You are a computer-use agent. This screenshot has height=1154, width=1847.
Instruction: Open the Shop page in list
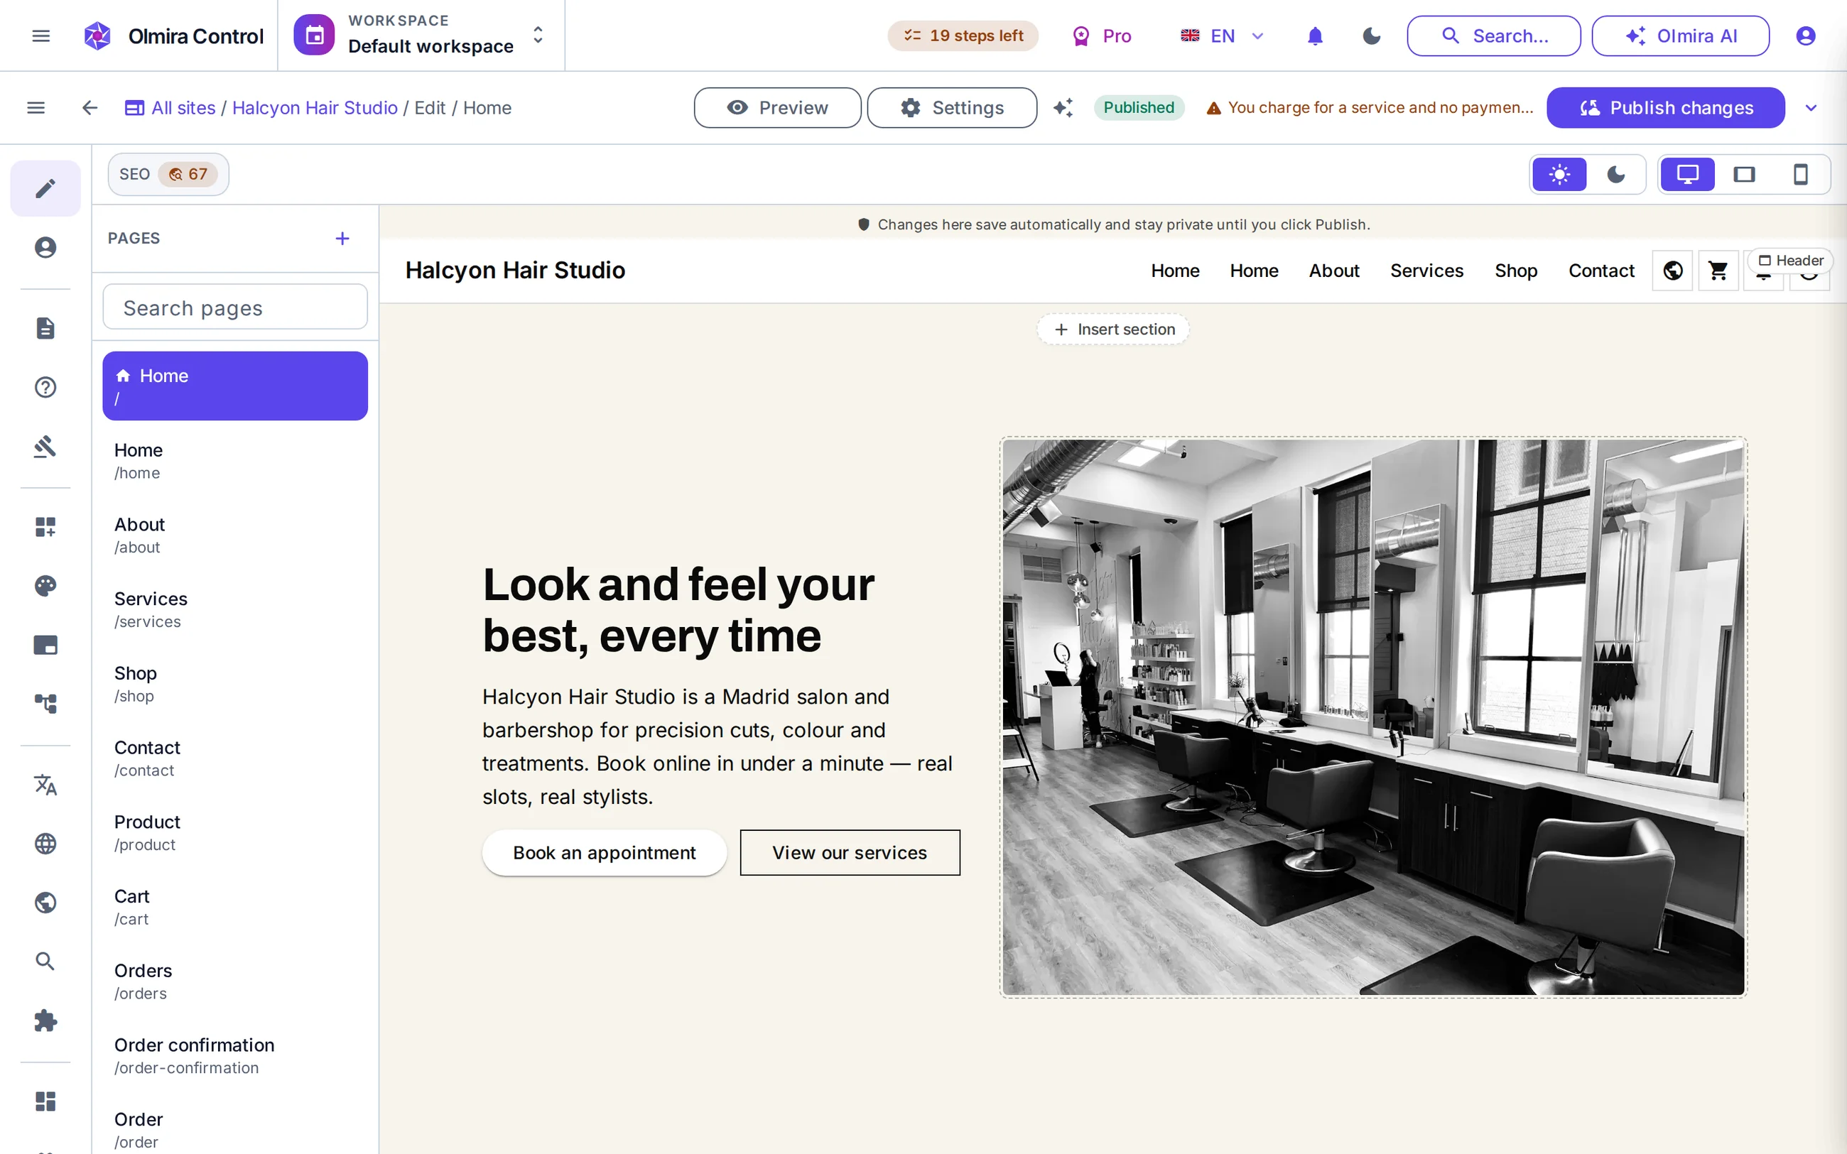point(235,684)
